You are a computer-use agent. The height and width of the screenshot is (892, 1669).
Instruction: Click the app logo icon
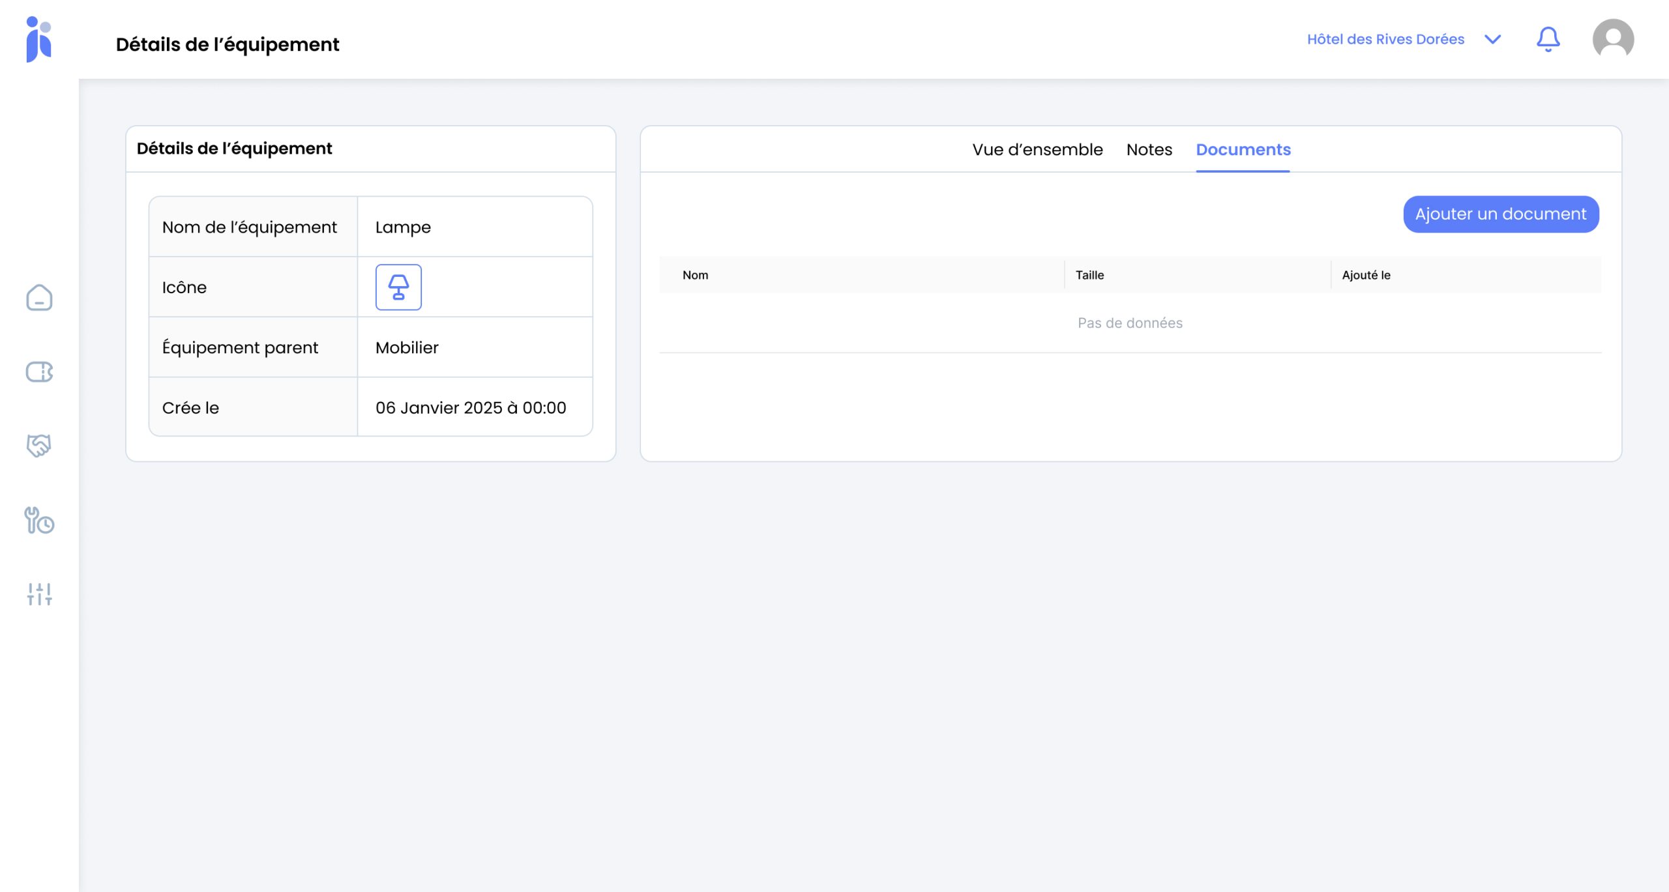pos(38,39)
